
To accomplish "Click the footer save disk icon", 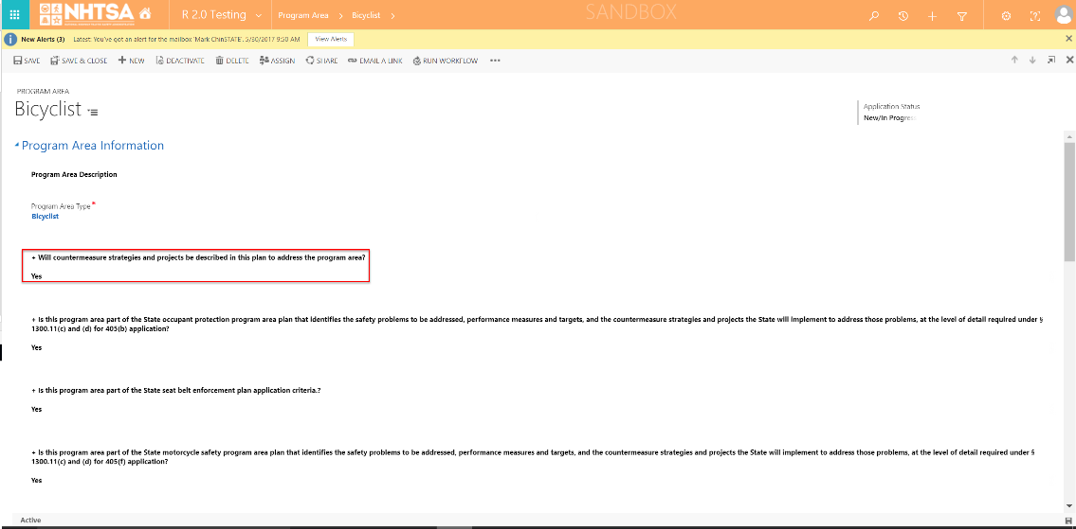I will click(x=1069, y=520).
